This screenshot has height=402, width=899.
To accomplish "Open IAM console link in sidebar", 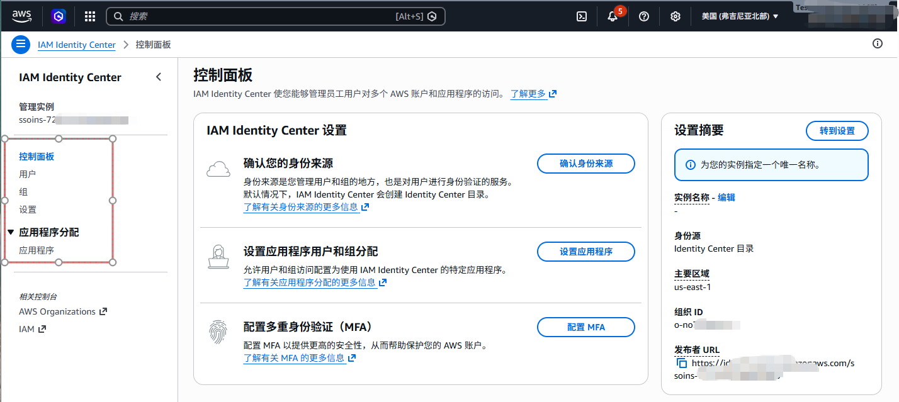I will [x=32, y=329].
